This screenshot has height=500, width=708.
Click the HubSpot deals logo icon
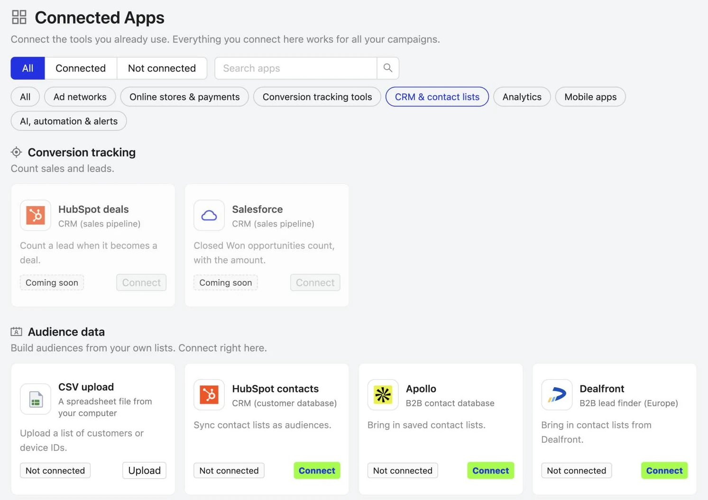point(36,215)
